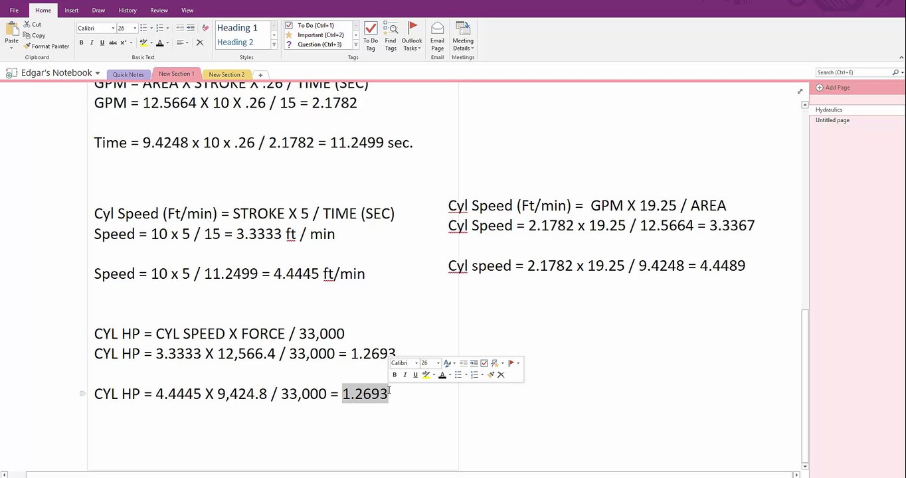Viewport: 906px width, 478px height.
Task: Add a To Do Tag from the ribbon
Action: 371,37
